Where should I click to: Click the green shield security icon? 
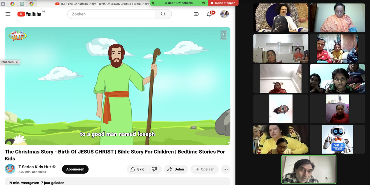click(x=203, y=3)
